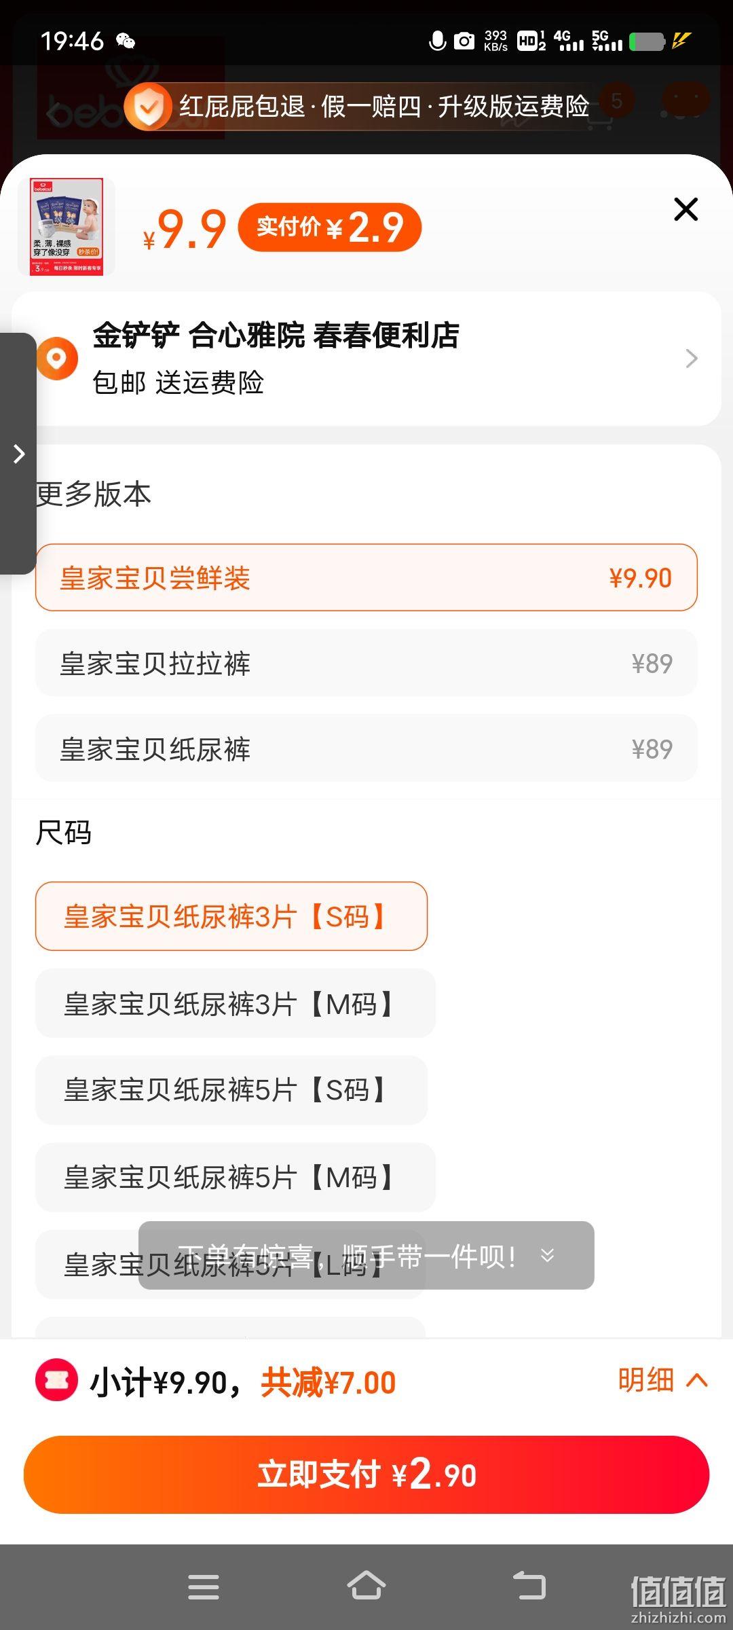Close the product options sheet
Viewport: 733px width, 1630px height.
pos(685,209)
